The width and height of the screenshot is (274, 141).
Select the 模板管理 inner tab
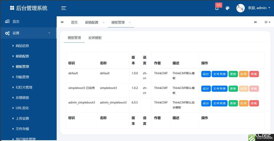(74, 38)
